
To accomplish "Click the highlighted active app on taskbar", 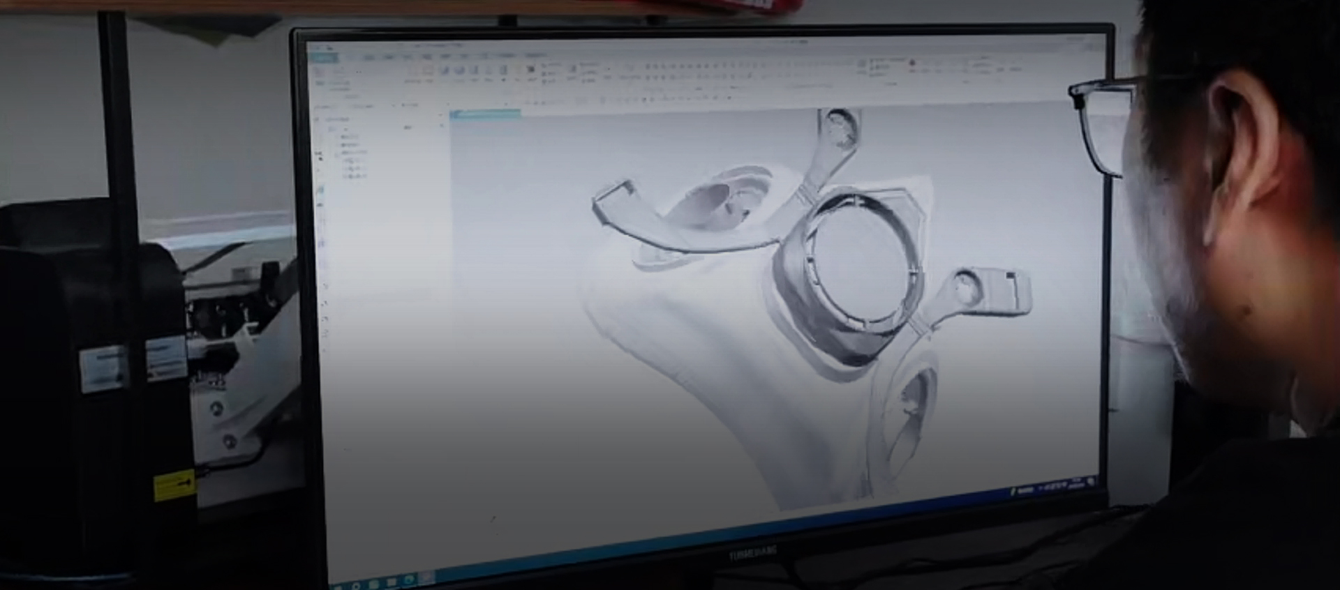I will click(426, 578).
